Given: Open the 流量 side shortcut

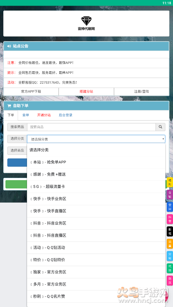Looking at the screenshot, I should click(170, 243).
